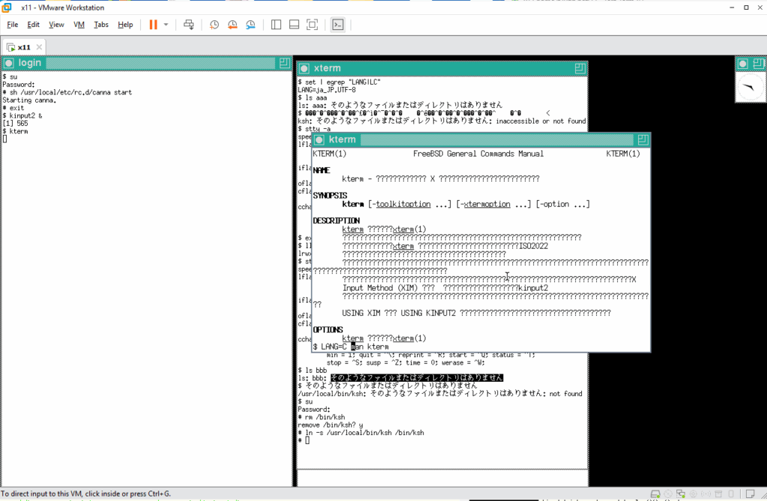
Task: Click the sound card status icon
Action: pyautogui.click(x=693, y=494)
